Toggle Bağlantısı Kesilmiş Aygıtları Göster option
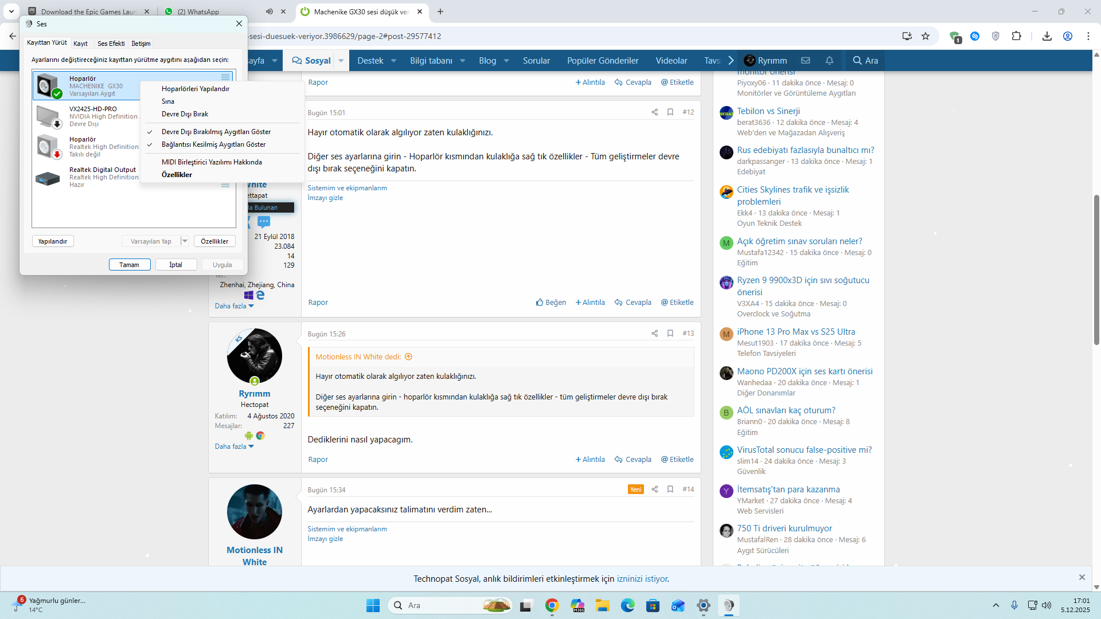 [x=213, y=144]
